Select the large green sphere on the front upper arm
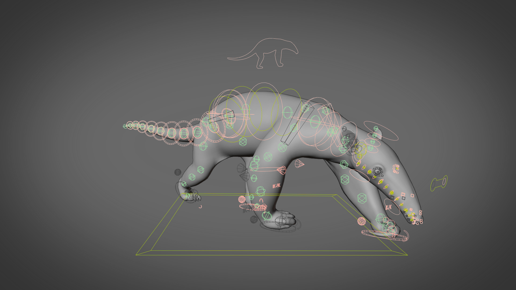 pos(345,179)
